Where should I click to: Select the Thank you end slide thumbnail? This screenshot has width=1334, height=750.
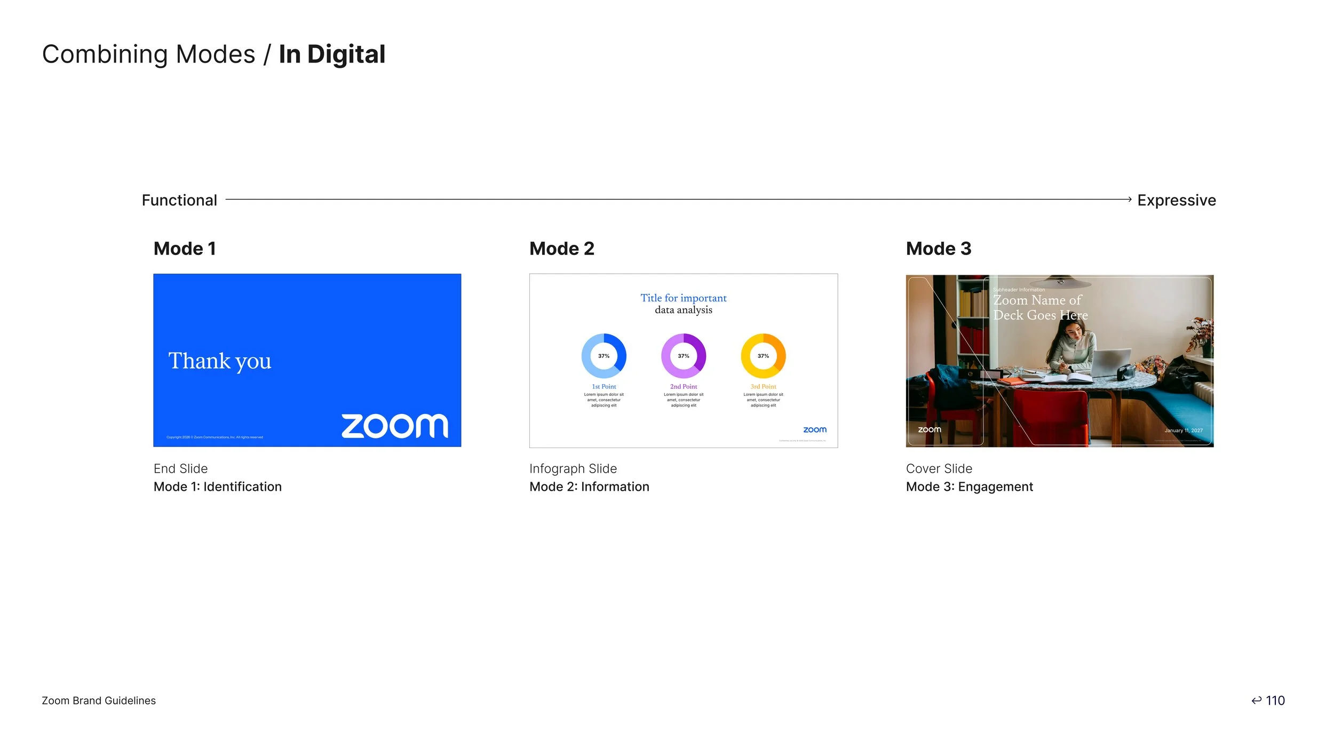pyautogui.click(x=307, y=360)
